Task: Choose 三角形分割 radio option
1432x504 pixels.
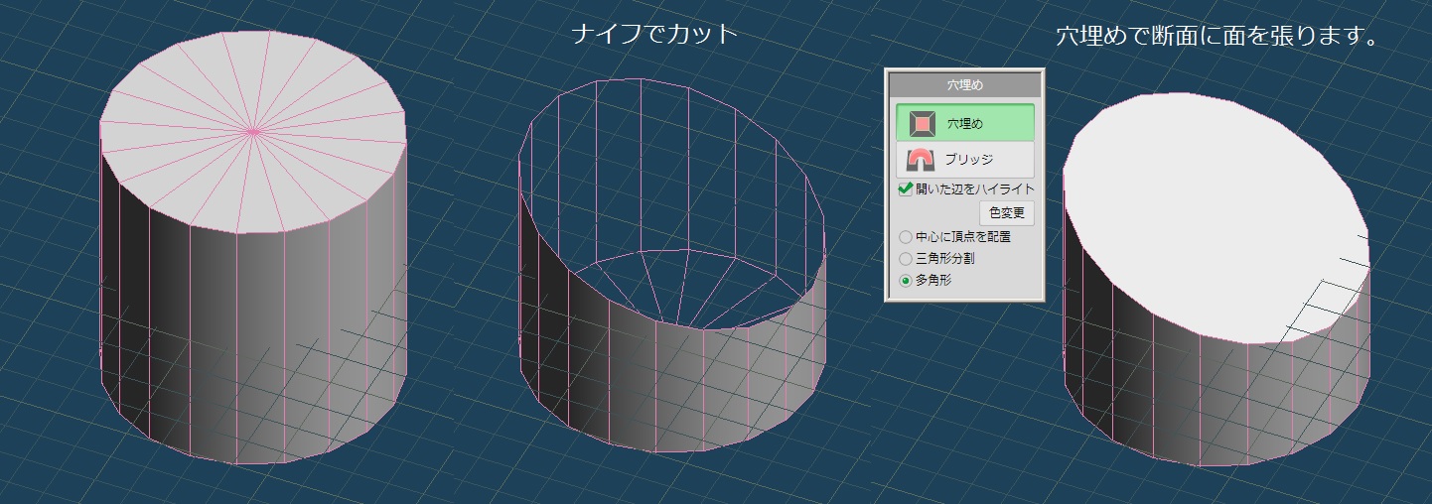Action: pyautogui.click(x=905, y=259)
